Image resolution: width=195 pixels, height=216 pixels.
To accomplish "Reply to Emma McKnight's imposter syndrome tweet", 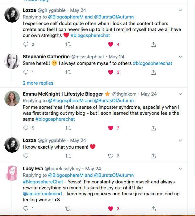I will click(x=26, y=128).
